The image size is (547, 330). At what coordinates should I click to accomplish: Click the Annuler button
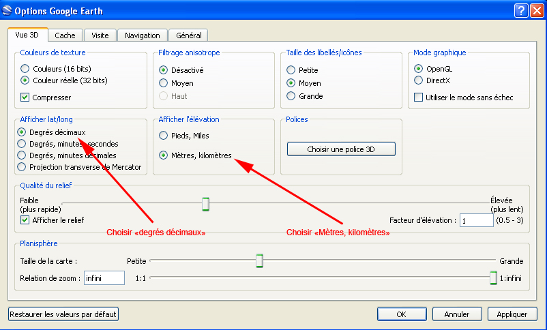pos(457,314)
